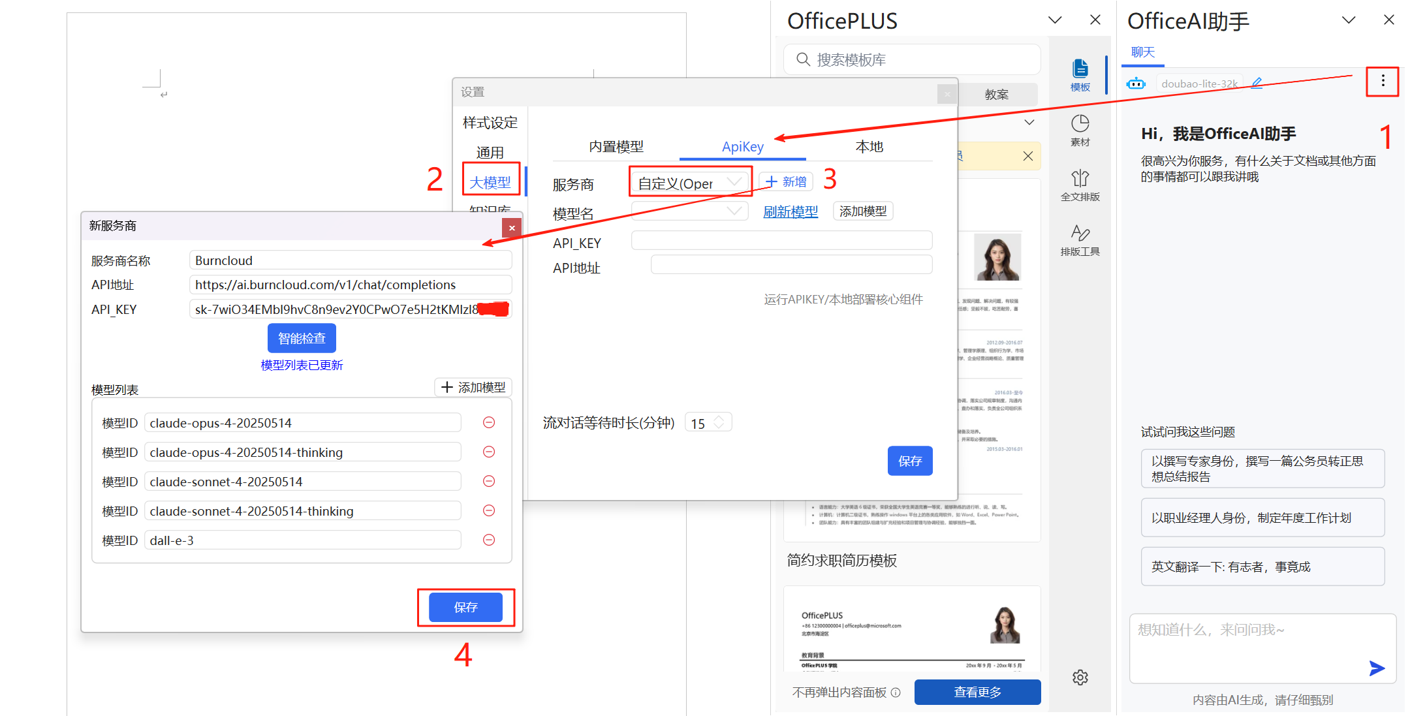This screenshot has width=1410, height=716.
Task: Click the 刷新模型 link
Action: [x=791, y=211]
